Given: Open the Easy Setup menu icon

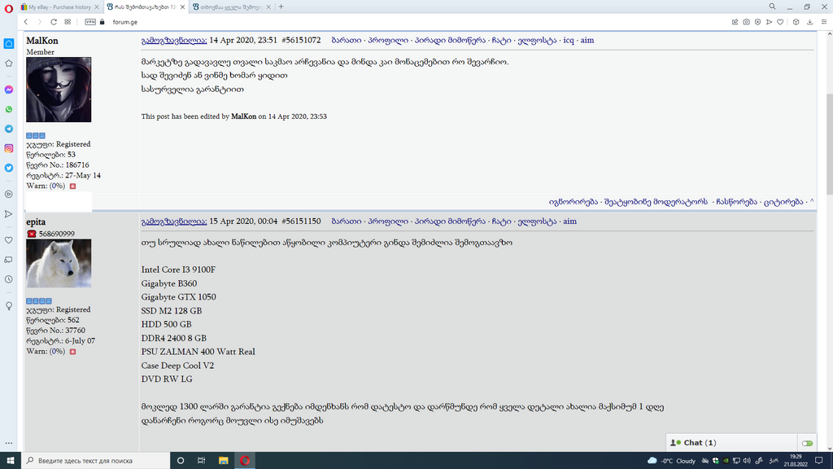Looking at the screenshot, I should pyautogui.click(x=824, y=22).
